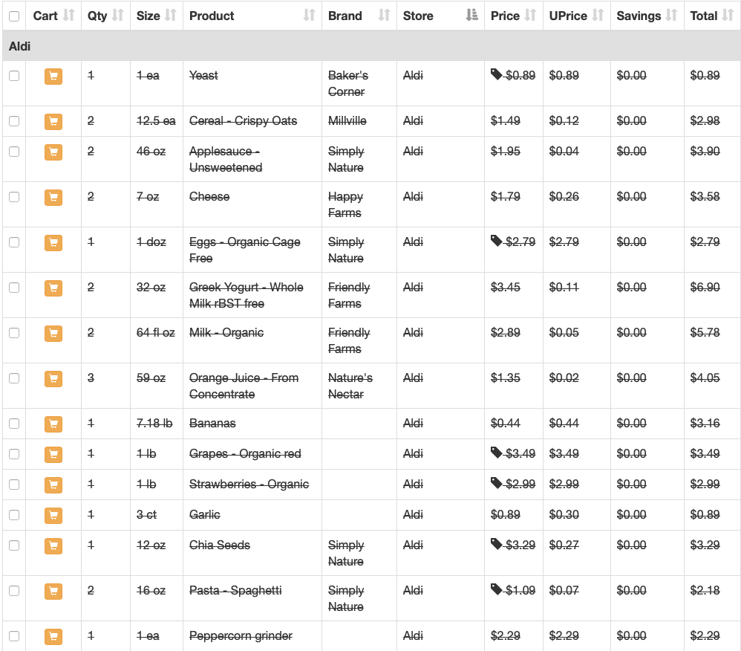The width and height of the screenshot is (741, 651).
Task: Click the cart icon for Cereal - Crispy Oats
Action: pos(53,122)
